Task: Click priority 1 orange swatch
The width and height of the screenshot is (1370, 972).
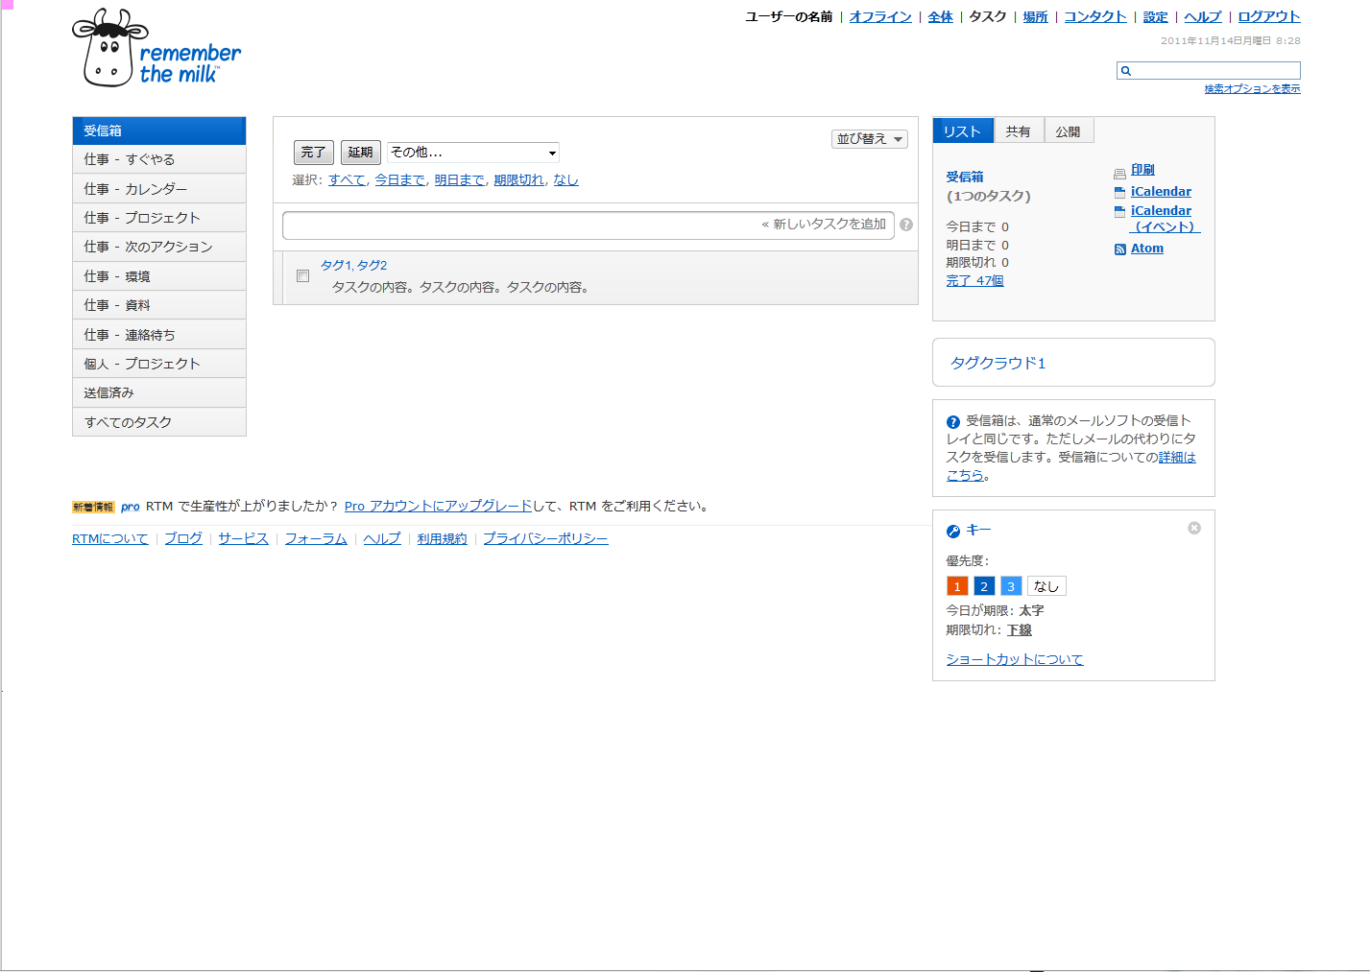Action: (957, 586)
